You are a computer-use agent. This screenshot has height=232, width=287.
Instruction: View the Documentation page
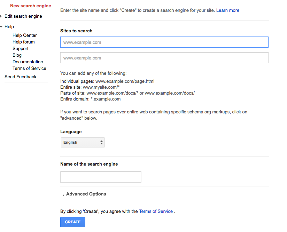[x=28, y=62]
